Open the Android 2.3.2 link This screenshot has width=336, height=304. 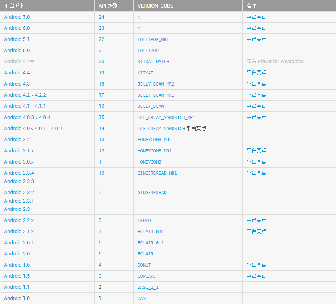(19, 193)
